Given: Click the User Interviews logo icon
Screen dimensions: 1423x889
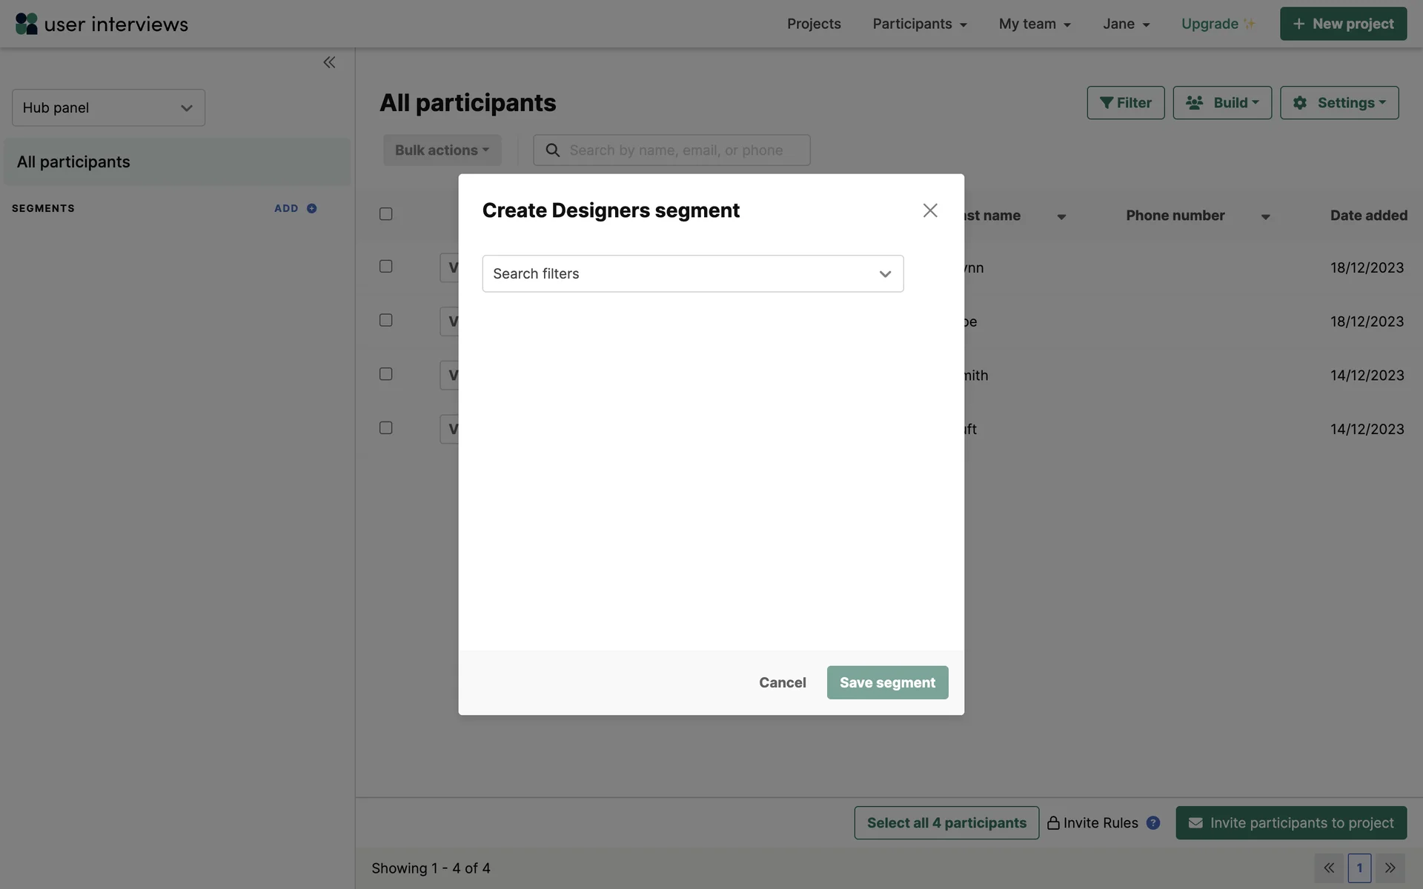Looking at the screenshot, I should pos(26,24).
